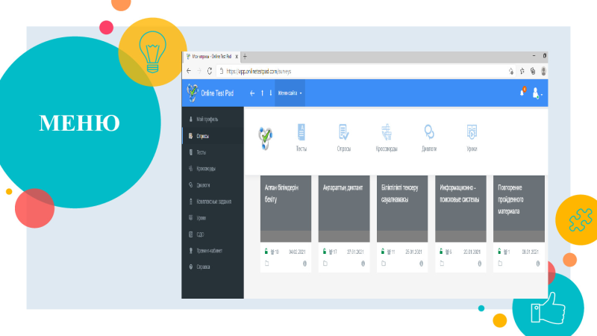Click the browser address bar URL

[x=258, y=71]
